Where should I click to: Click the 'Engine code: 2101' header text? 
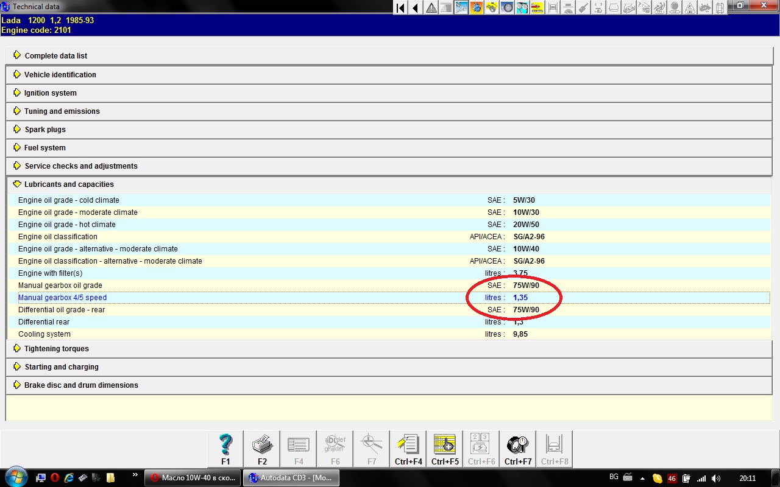[37, 30]
